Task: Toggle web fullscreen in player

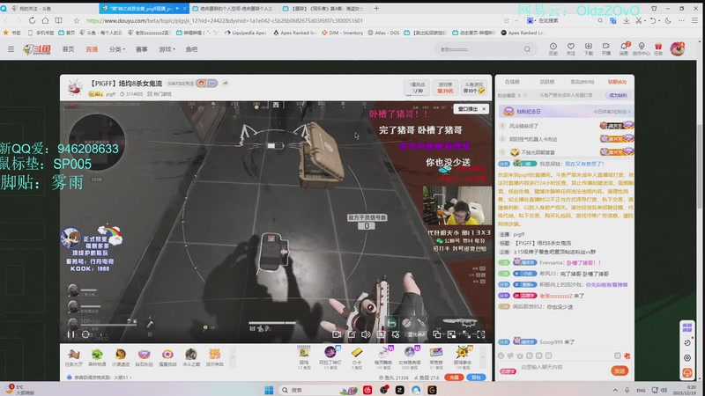Action: 466,334
